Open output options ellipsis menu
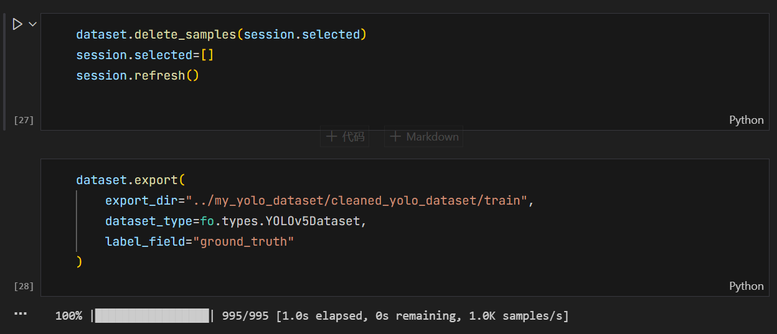The image size is (777, 334). (21, 314)
